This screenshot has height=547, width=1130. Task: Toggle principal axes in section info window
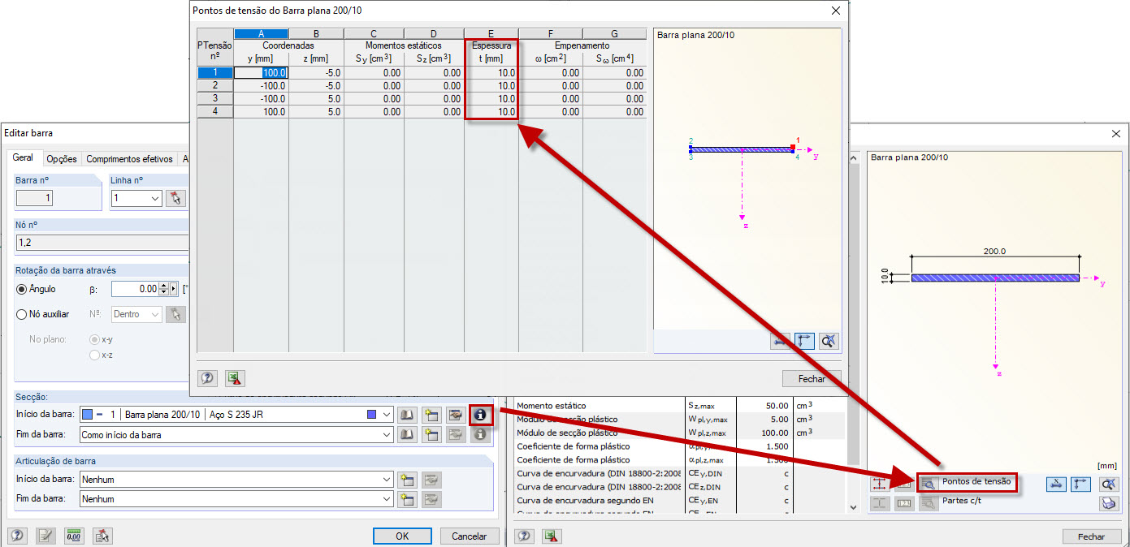pos(1080,484)
